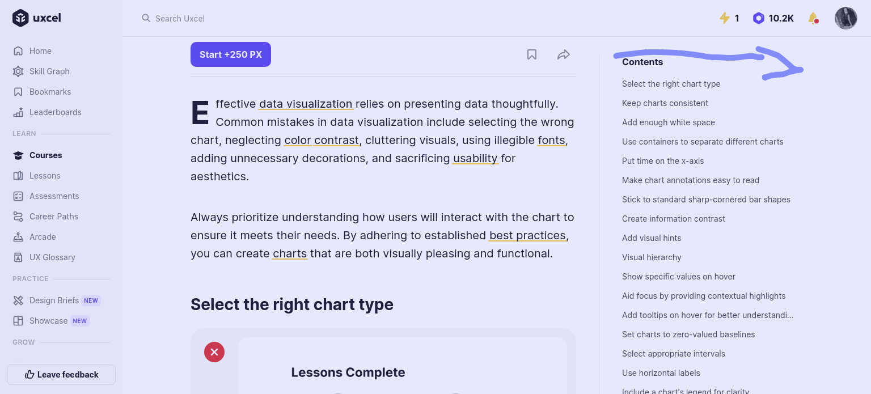Click the lightning streak counter
Image resolution: width=871 pixels, height=394 pixels.
(729, 18)
